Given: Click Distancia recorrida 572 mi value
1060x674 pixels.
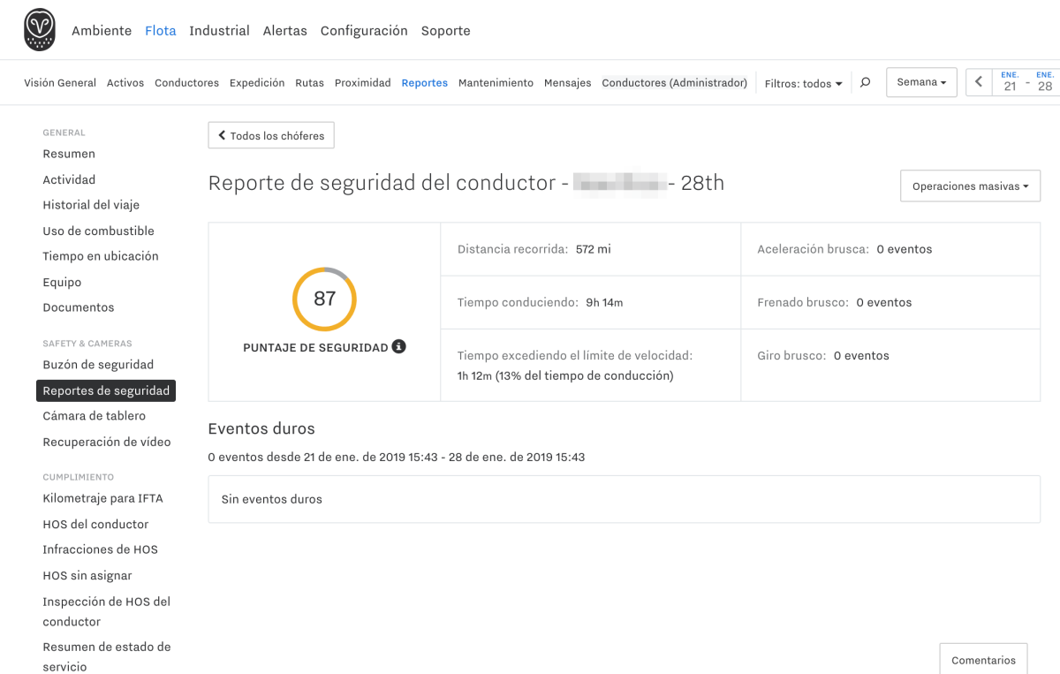Looking at the screenshot, I should [x=593, y=249].
